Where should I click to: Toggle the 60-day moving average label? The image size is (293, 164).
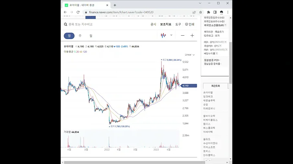click(x=81, y=52)
